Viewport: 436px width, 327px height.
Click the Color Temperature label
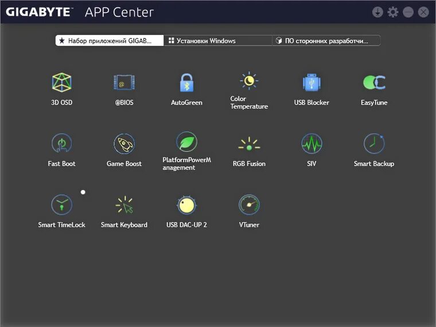249,102
